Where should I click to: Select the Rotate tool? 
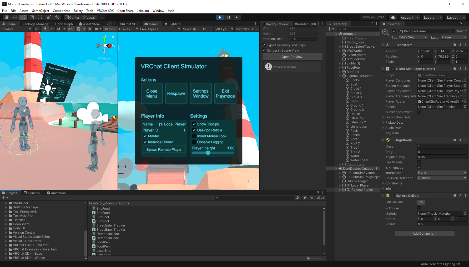[x=23, y=17]
